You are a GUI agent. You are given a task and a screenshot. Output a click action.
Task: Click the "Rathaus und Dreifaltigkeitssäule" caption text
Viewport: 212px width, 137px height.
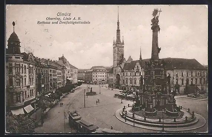(x=63, y=23)
